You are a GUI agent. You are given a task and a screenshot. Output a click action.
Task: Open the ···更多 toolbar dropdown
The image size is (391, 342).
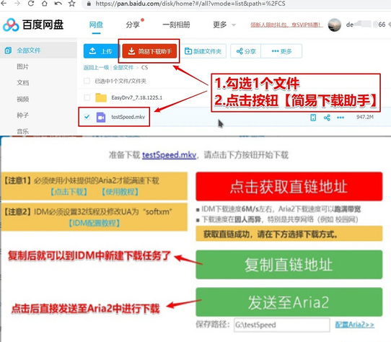tap(281, 51)
